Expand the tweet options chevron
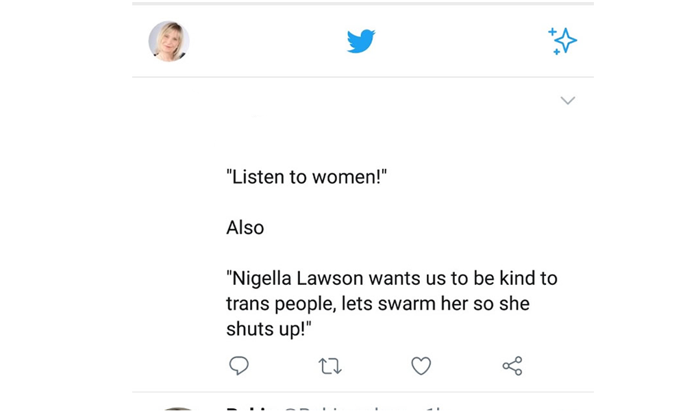685x411 pixels. tap(568, 101)
